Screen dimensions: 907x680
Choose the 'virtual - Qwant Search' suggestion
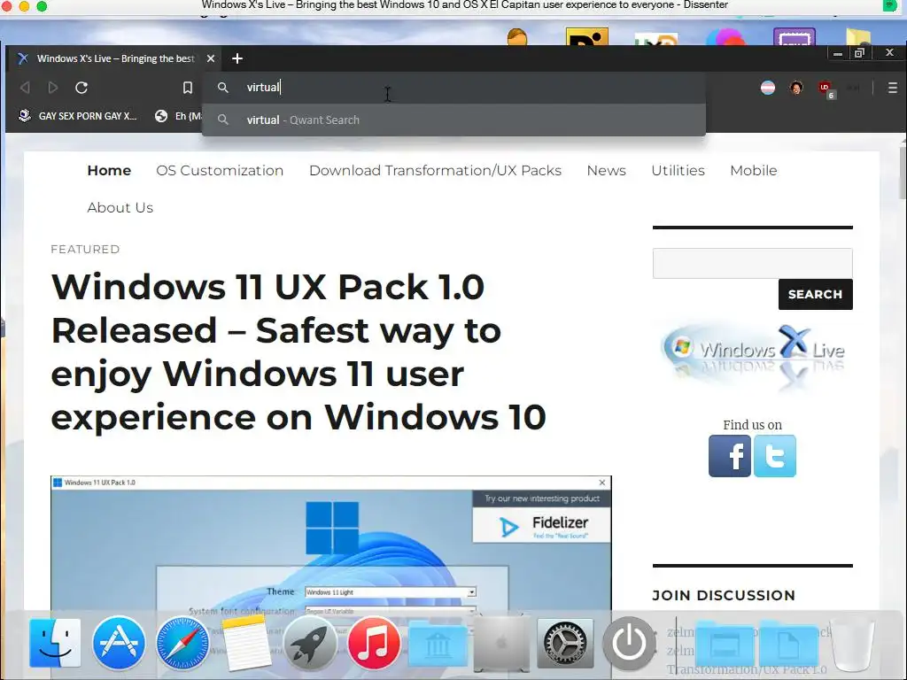click(454, 120)
